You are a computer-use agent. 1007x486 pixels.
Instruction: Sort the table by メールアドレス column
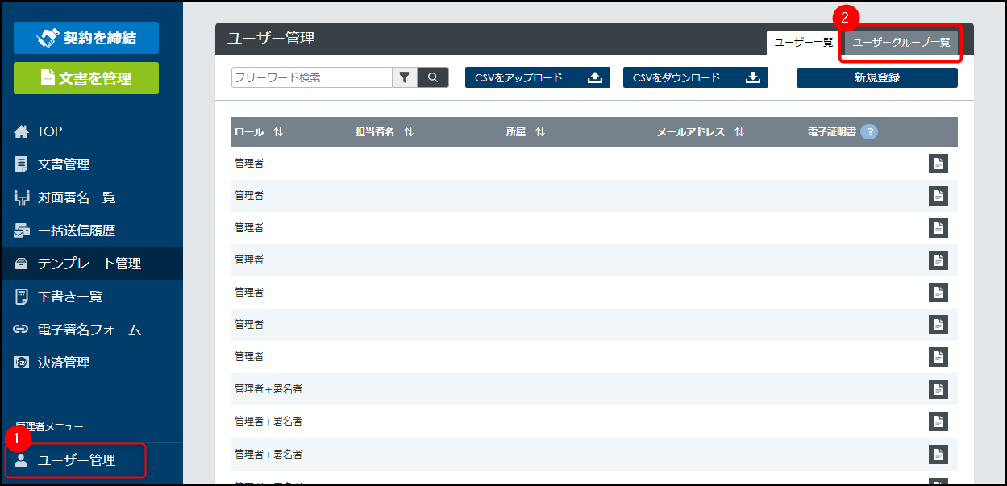point(739,132)
